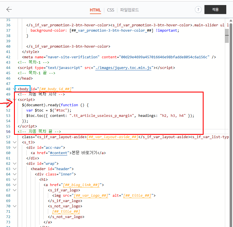Collapse the acc-nav div fold on line 59
The image size is (233, 227).
[15, 148]
